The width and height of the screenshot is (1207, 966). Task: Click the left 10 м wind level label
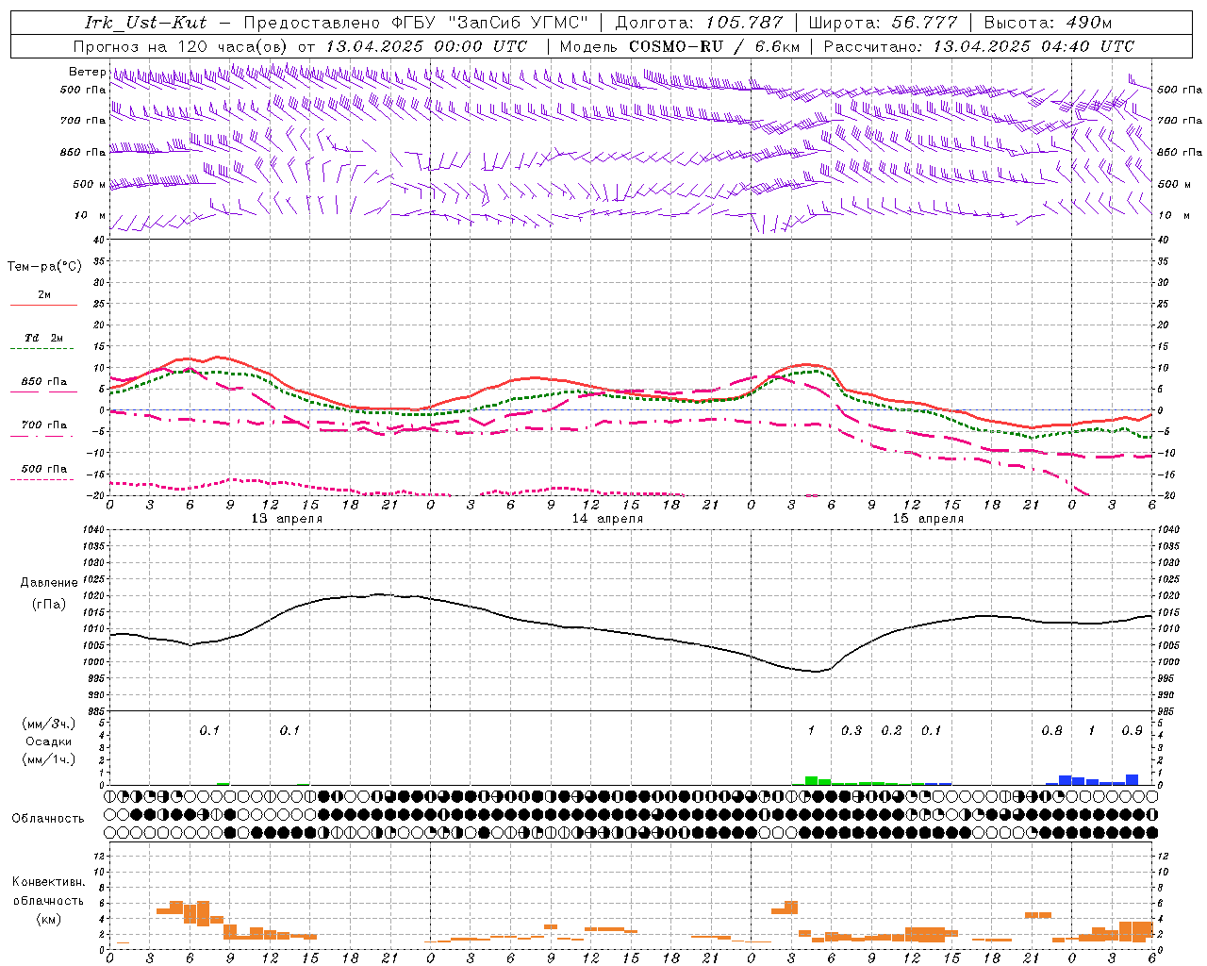[x=91, y=215]
